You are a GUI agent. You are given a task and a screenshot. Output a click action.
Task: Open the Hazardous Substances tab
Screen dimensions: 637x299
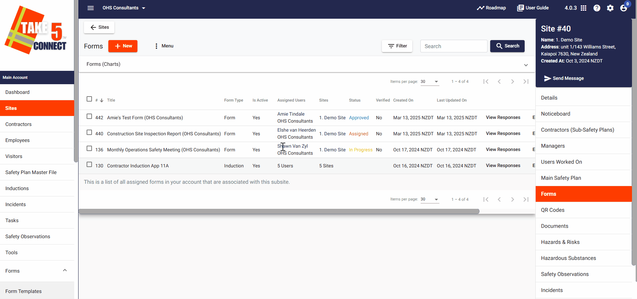point(583,258)
